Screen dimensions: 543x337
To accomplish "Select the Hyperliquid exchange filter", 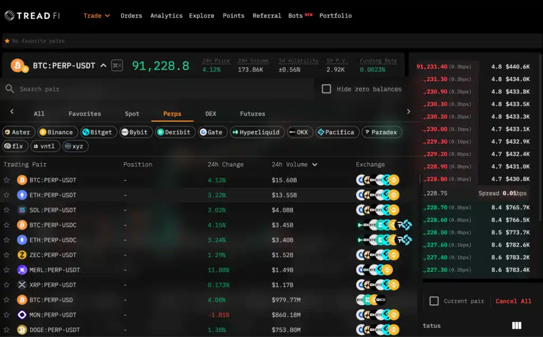I will 257,132.
